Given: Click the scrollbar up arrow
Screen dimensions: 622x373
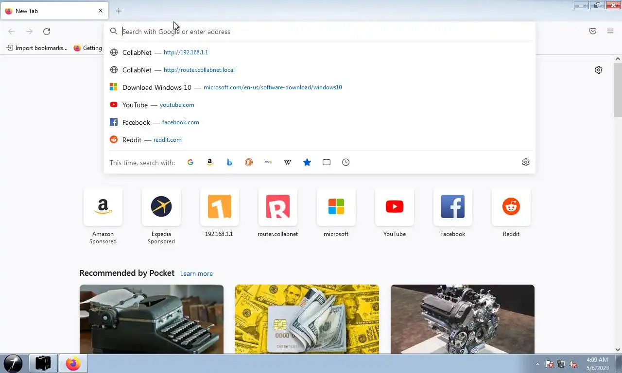Looking at the screenshot, I should coord(618,58).
